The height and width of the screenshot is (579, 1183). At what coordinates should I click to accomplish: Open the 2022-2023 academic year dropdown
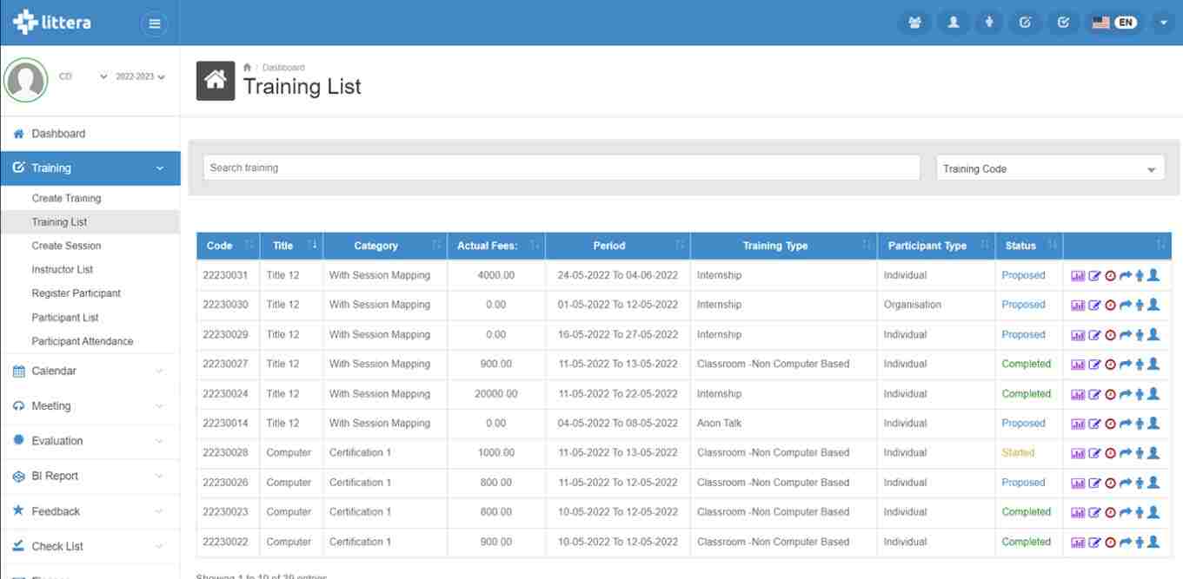click(140, 76)
